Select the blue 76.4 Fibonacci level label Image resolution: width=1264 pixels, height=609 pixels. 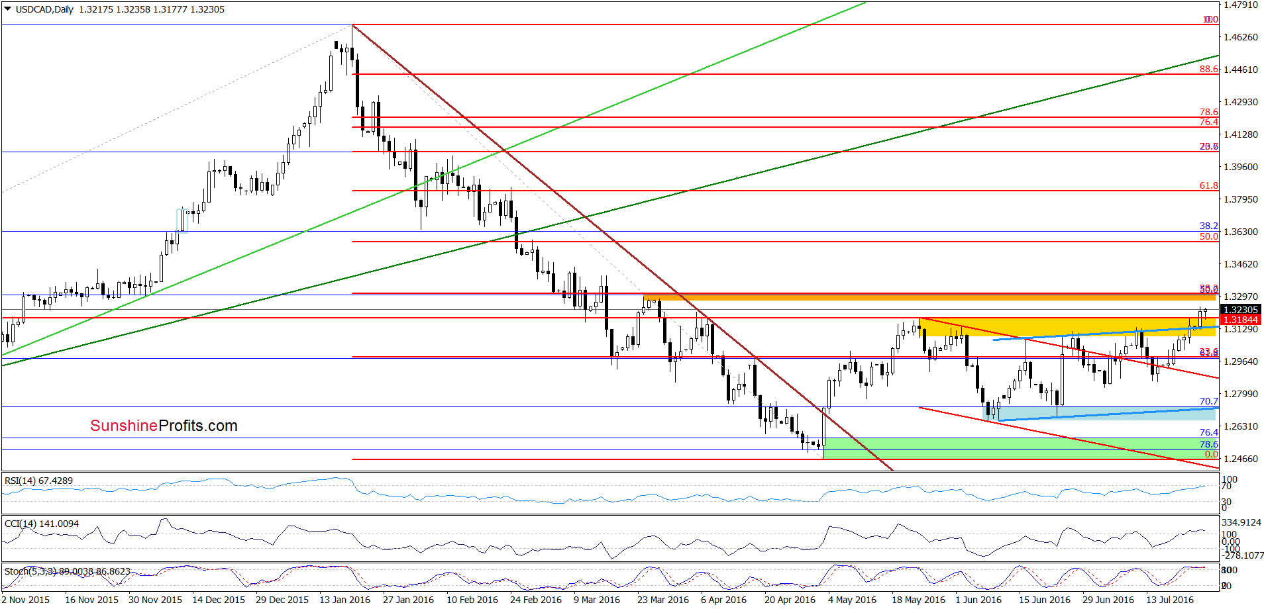coord(1208,432)
